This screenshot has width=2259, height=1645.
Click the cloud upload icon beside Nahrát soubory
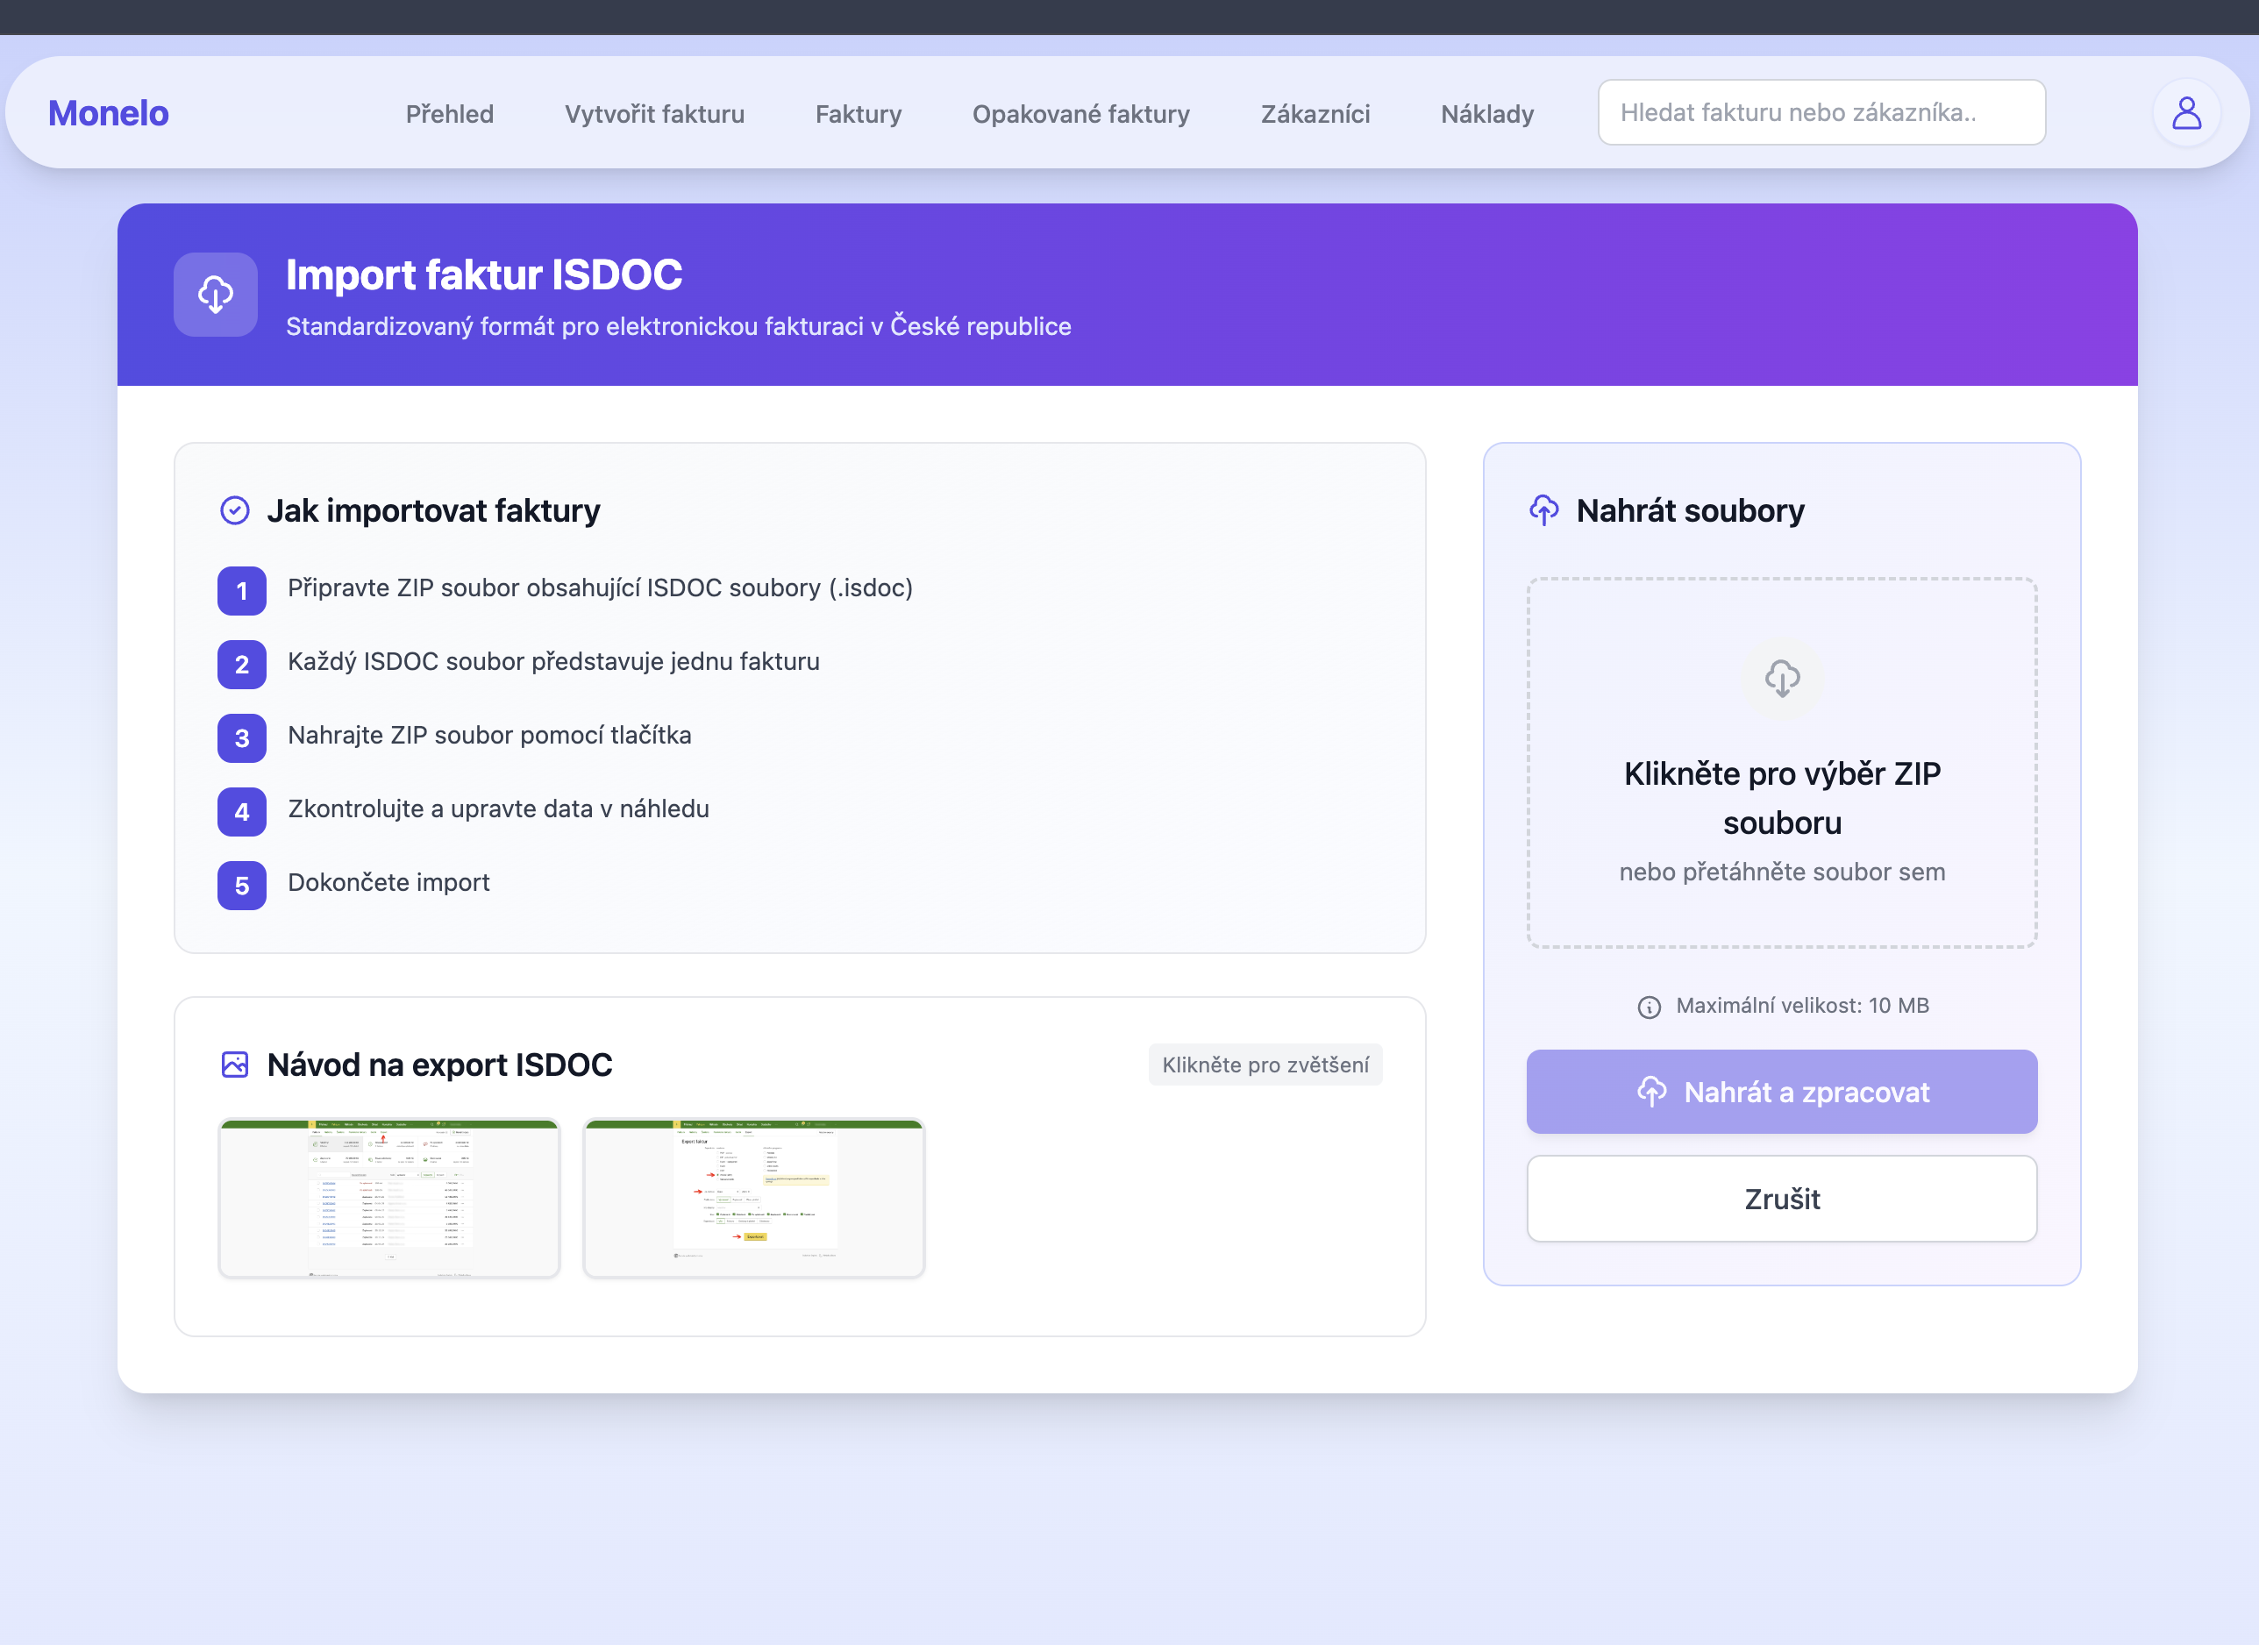(1543, 509)
